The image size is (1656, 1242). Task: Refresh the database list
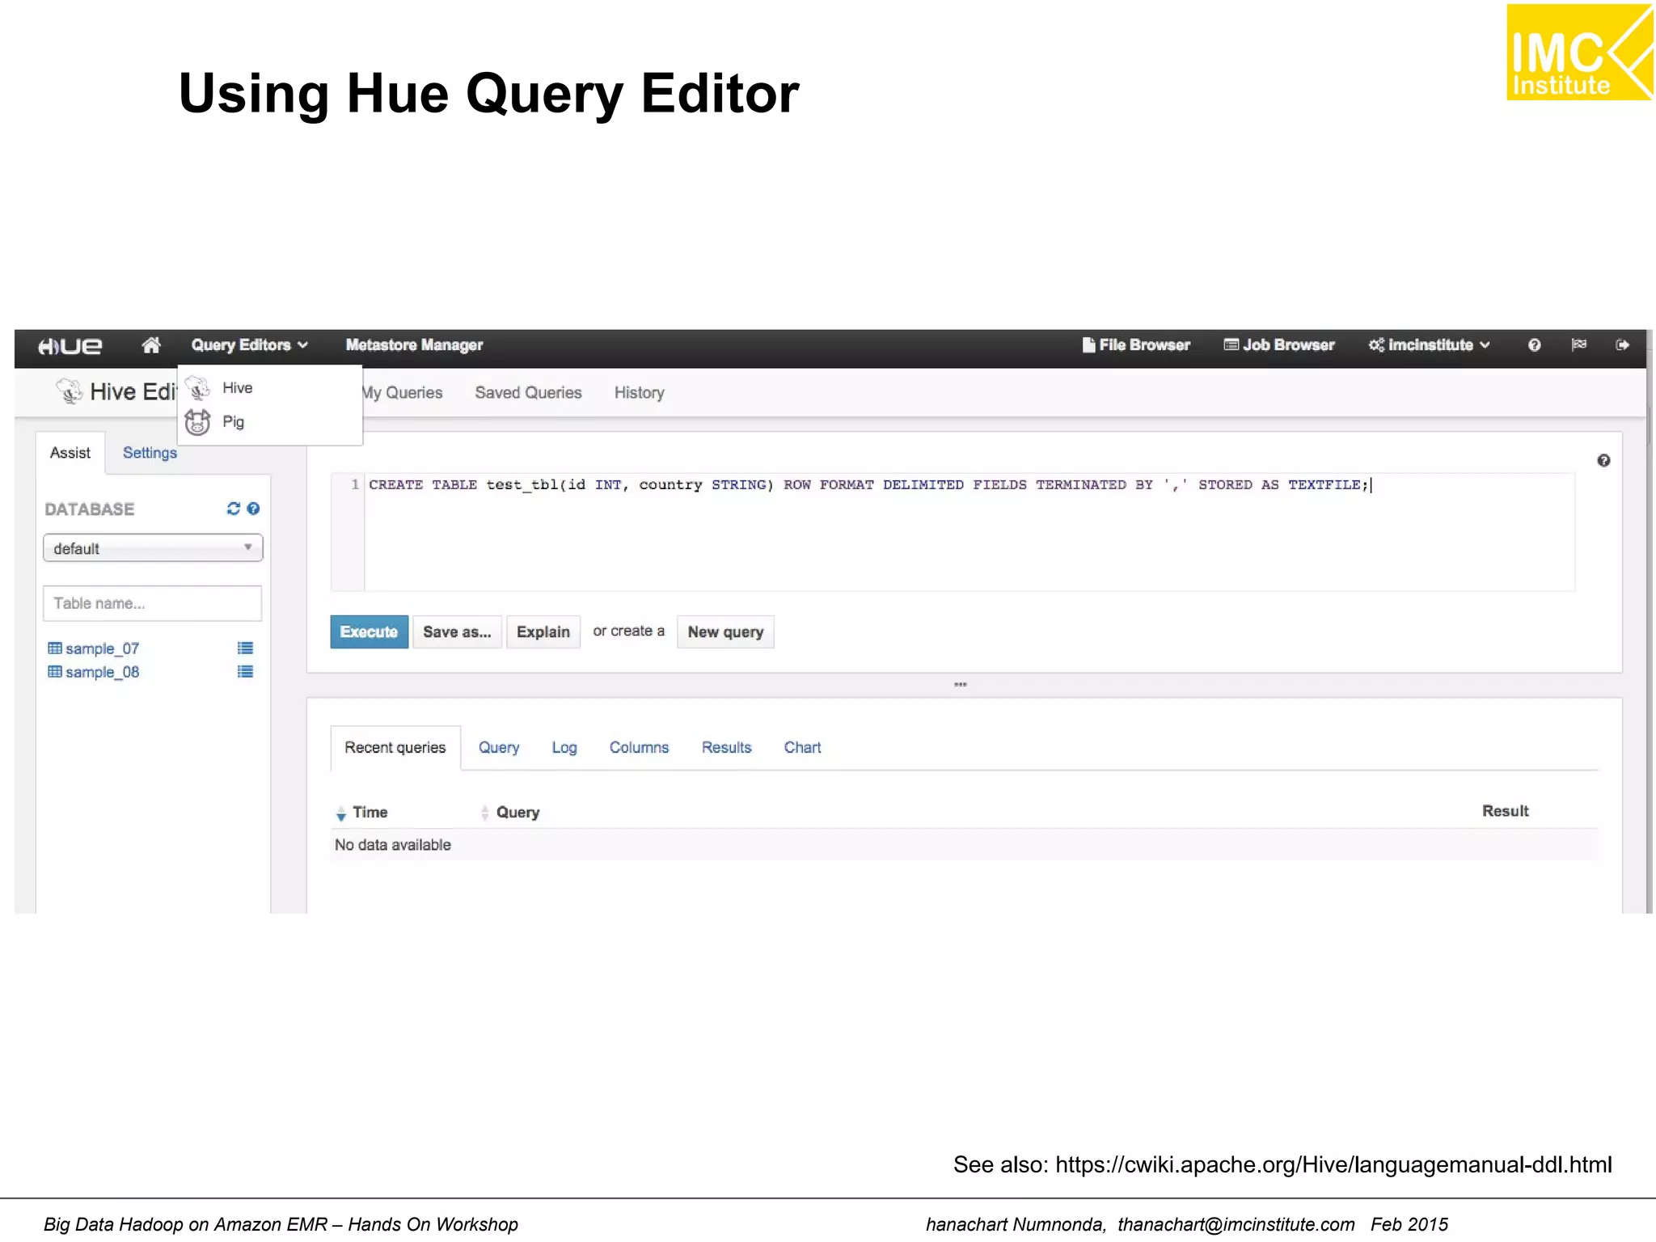[234, 509]
